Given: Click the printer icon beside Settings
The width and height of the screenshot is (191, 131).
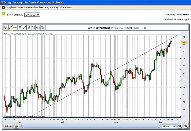Looking at the screenshot, I should point(17,126).
